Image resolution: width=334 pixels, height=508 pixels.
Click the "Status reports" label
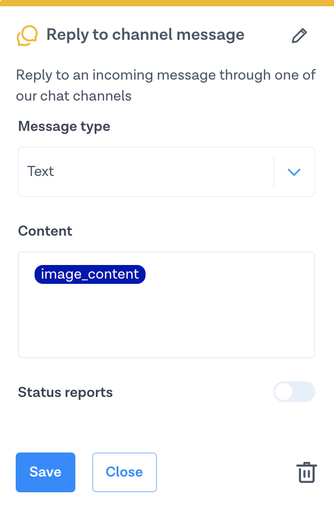pos(65,392)
